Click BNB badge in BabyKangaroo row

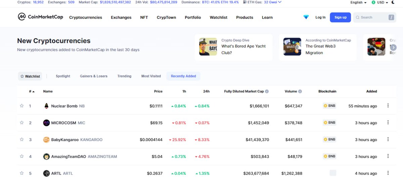[x=329, y=139]
